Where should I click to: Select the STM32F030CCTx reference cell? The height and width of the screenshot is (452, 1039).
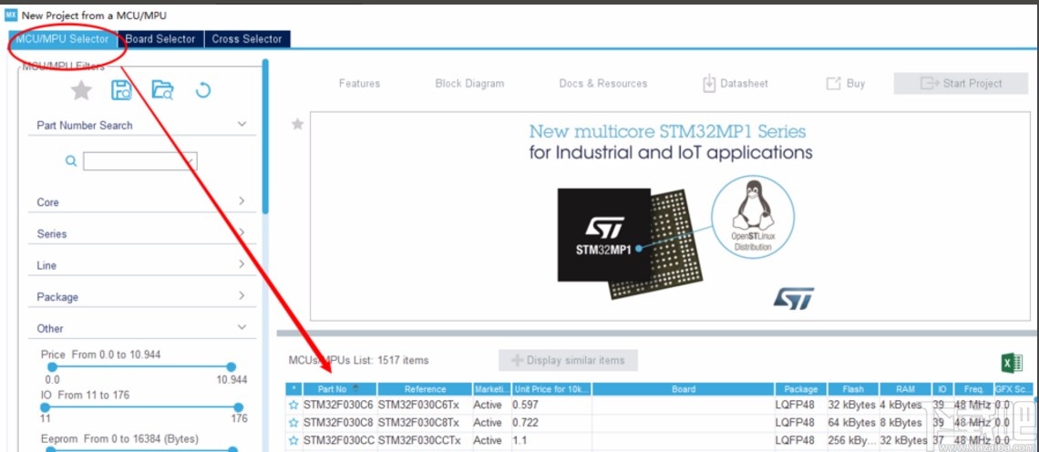[x=425, y=441]
